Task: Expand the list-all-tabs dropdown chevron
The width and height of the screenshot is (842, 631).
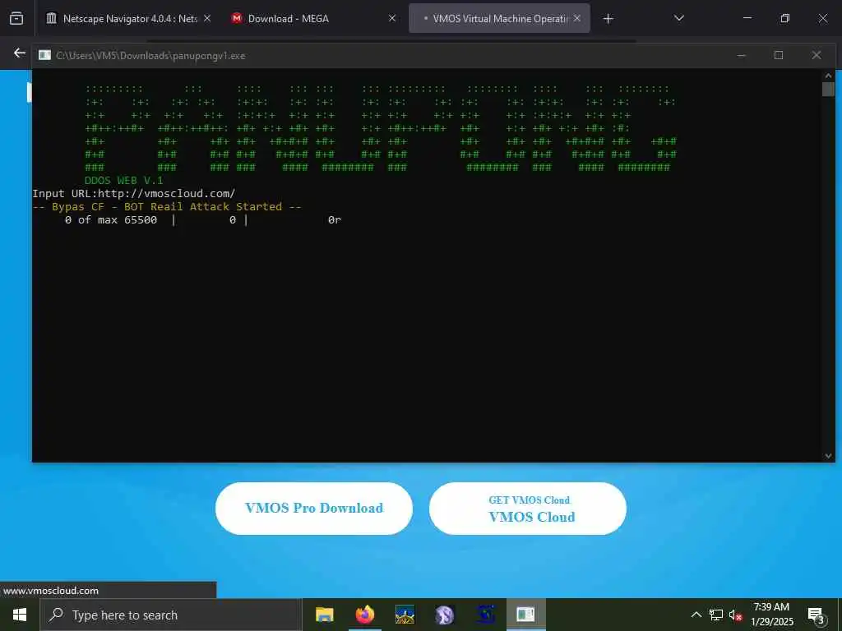Action: coord(678,18)
